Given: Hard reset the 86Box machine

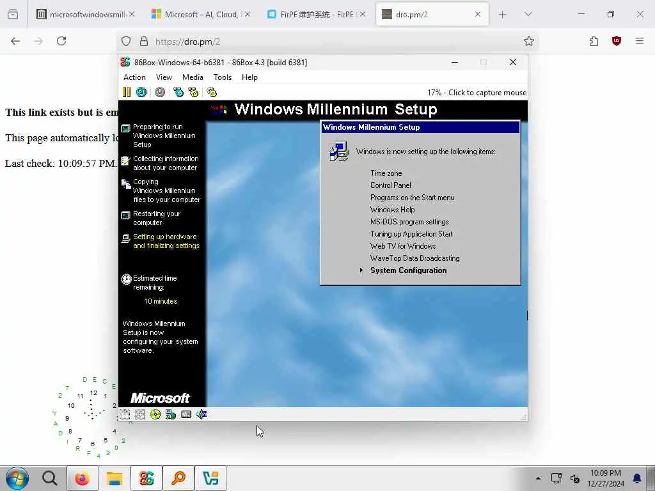Looking at the screenshot, I should pyautogui.click(x=141, y=92).
